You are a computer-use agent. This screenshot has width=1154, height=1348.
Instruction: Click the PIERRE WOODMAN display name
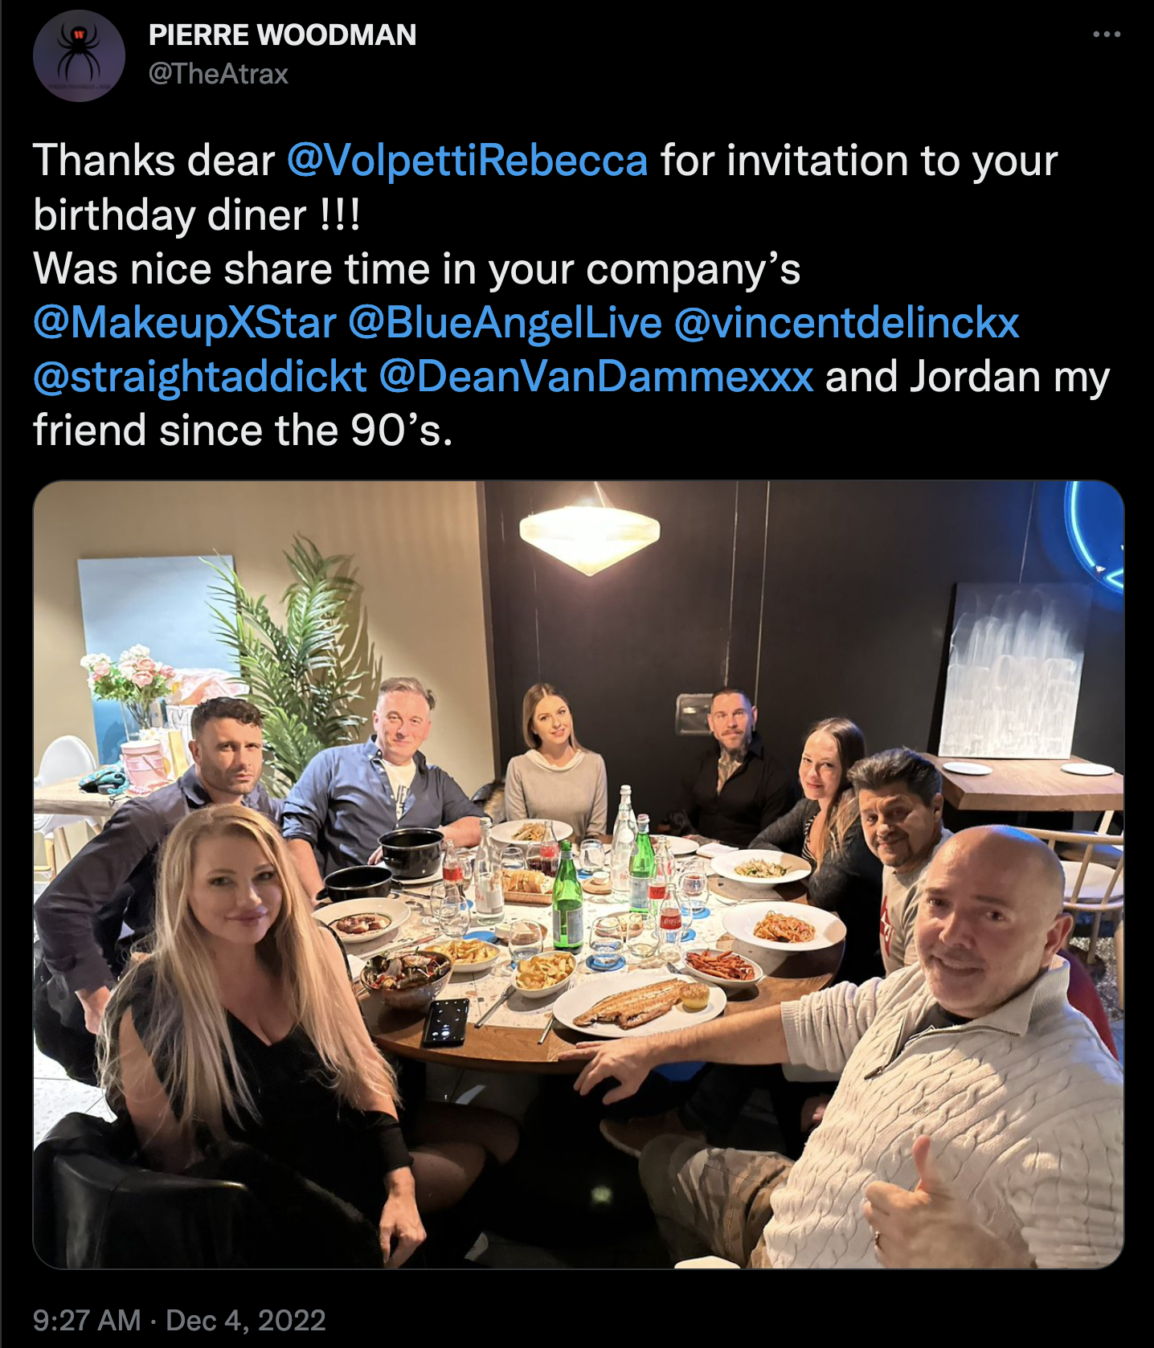click(x=283, y=35)
